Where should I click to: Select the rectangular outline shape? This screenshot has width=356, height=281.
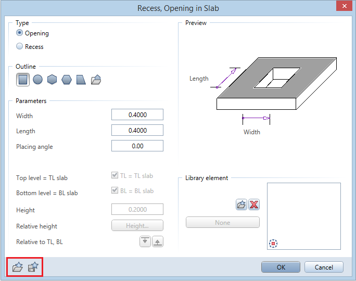tap(23, 80)
